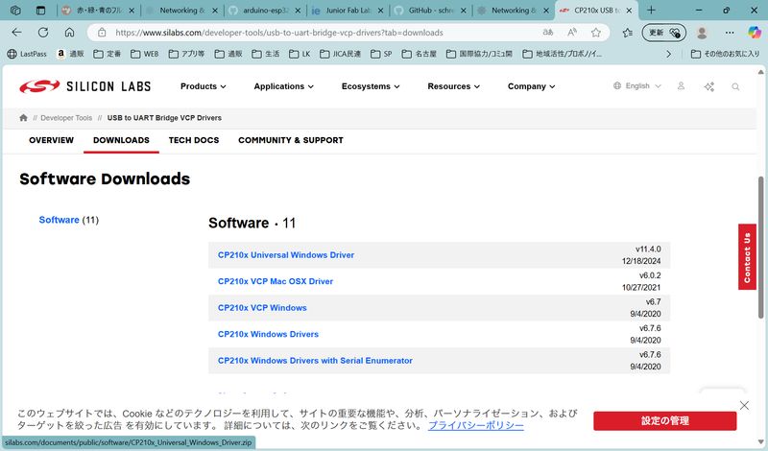Click the browser Back arrow
Image resolution: width=768 pixels, height=451 pixels.
pos(16,33)
